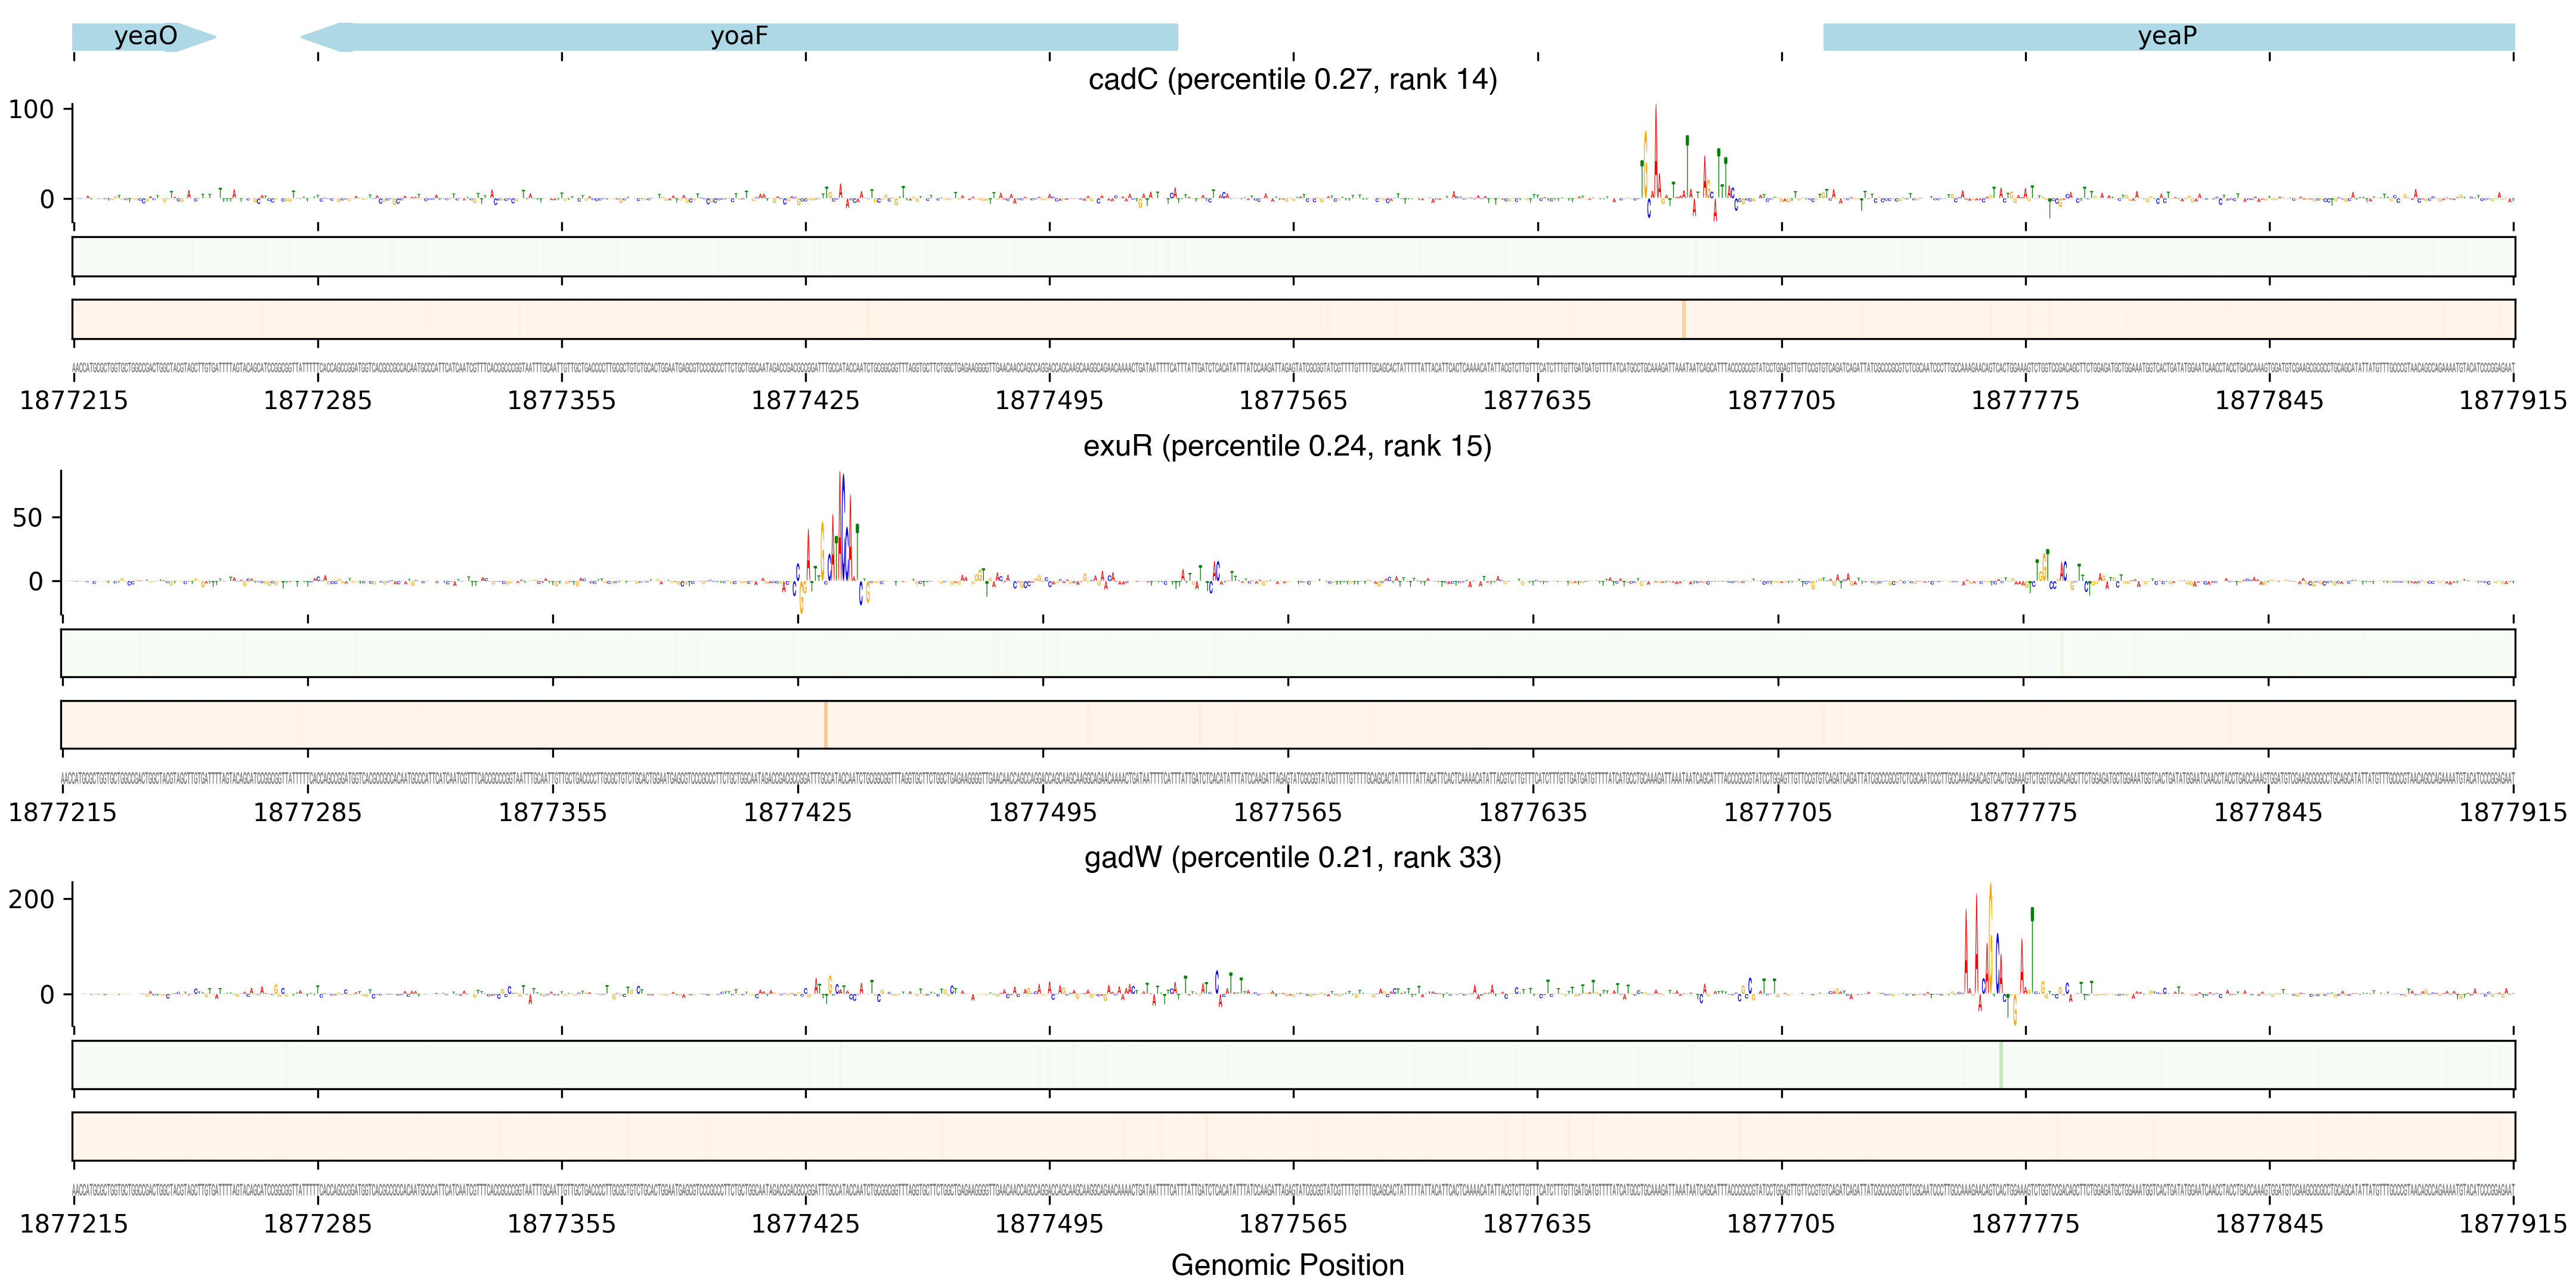Click the orange vertical line in exuR's orange strip
This screenshot has height=1288, width=2576.
[x=826, y=724]
